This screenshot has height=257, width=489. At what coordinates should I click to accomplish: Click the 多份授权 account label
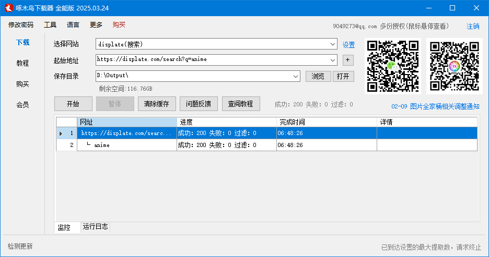pyautogui.click(x=414, y=26)
